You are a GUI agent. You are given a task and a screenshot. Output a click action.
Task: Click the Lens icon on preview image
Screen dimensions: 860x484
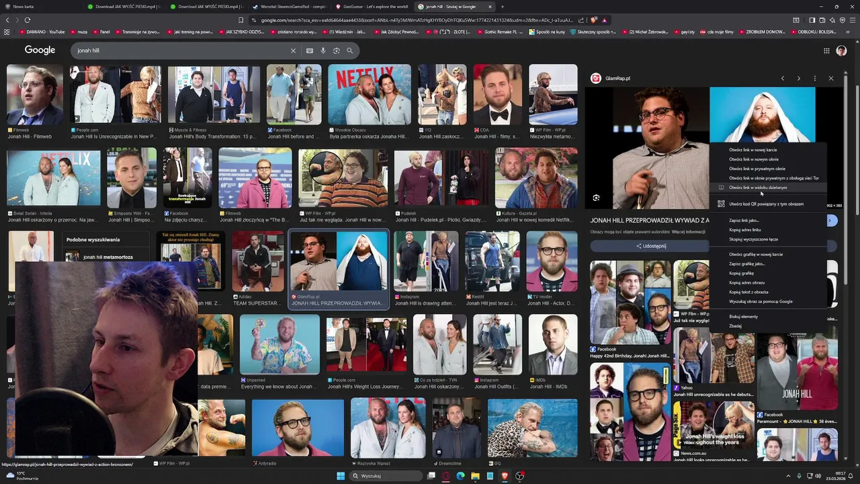(x=596, y=198)
